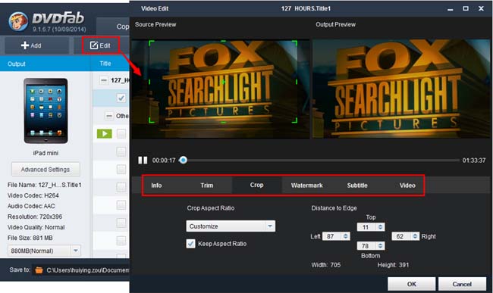This screenshot has width=493, height=293.
Task: Click the DVDFab monkey logo icon
Action: click(18, 22)
